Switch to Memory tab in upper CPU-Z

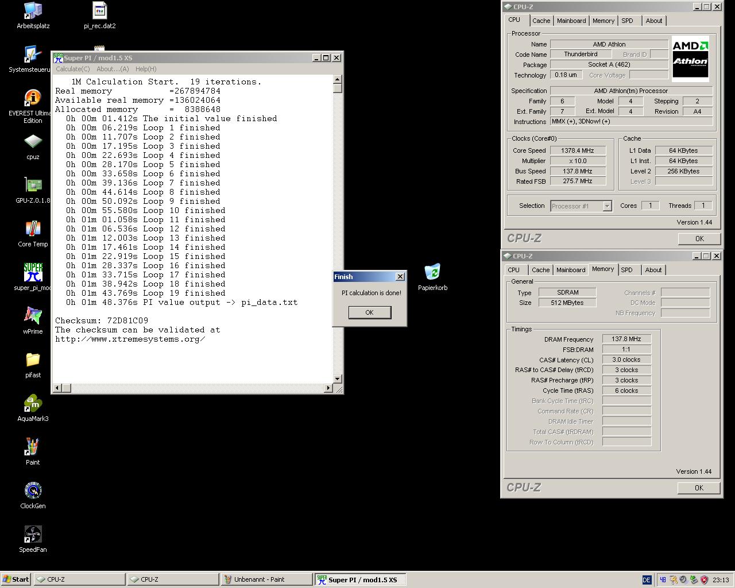click(604, 21)
